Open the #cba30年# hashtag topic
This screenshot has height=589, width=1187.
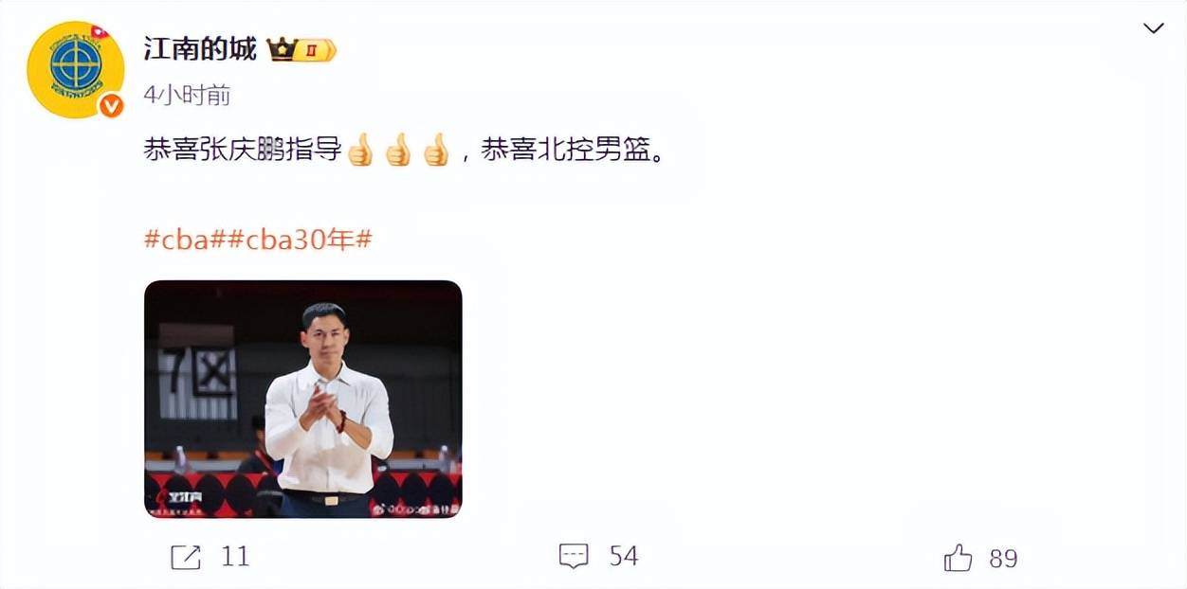[x=298, y=240]
